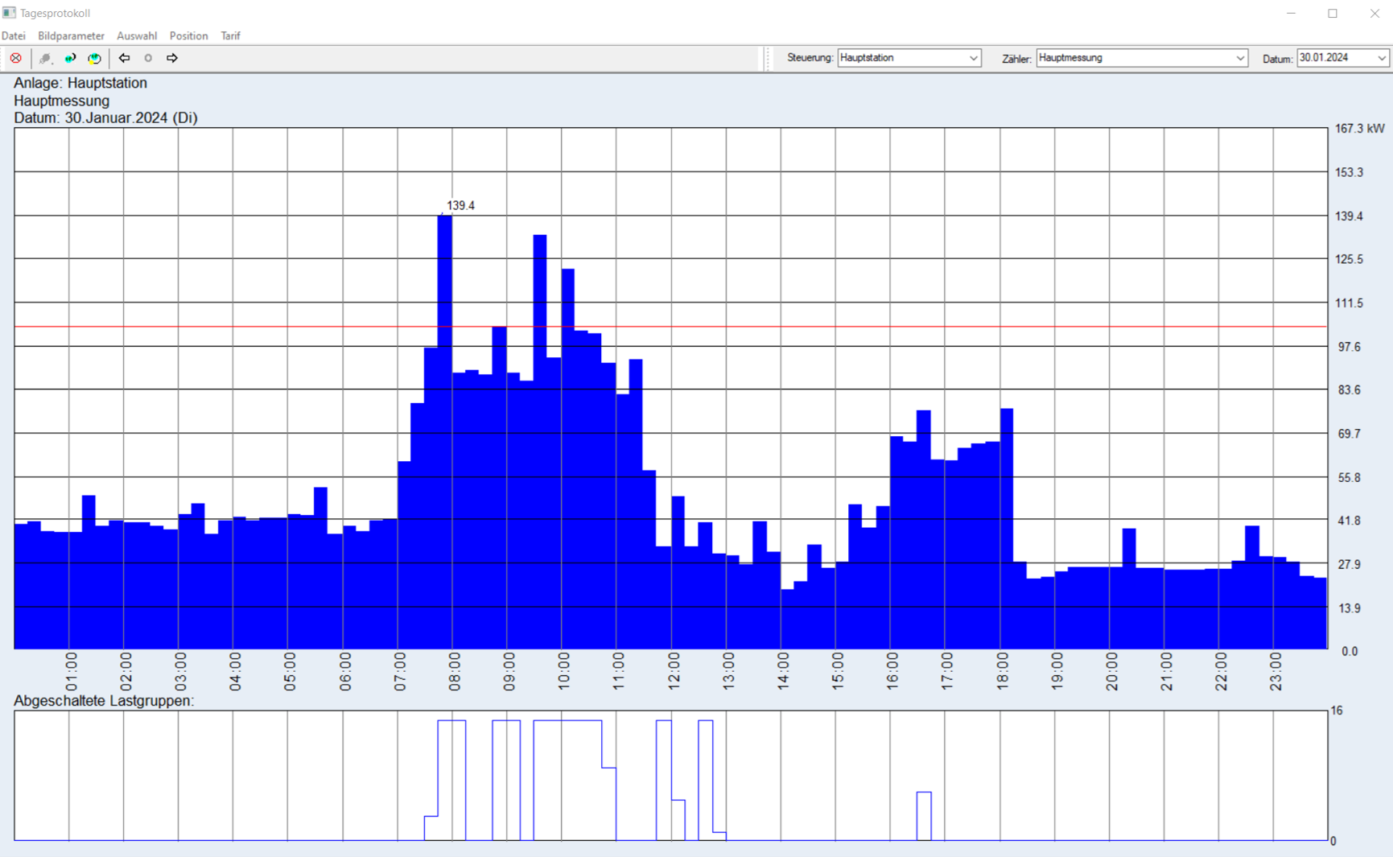Image resolution: width=1393 pixels, height=857 pixels.
Task: Click the small circle icon between arrows
Action: tap(148, 58)
